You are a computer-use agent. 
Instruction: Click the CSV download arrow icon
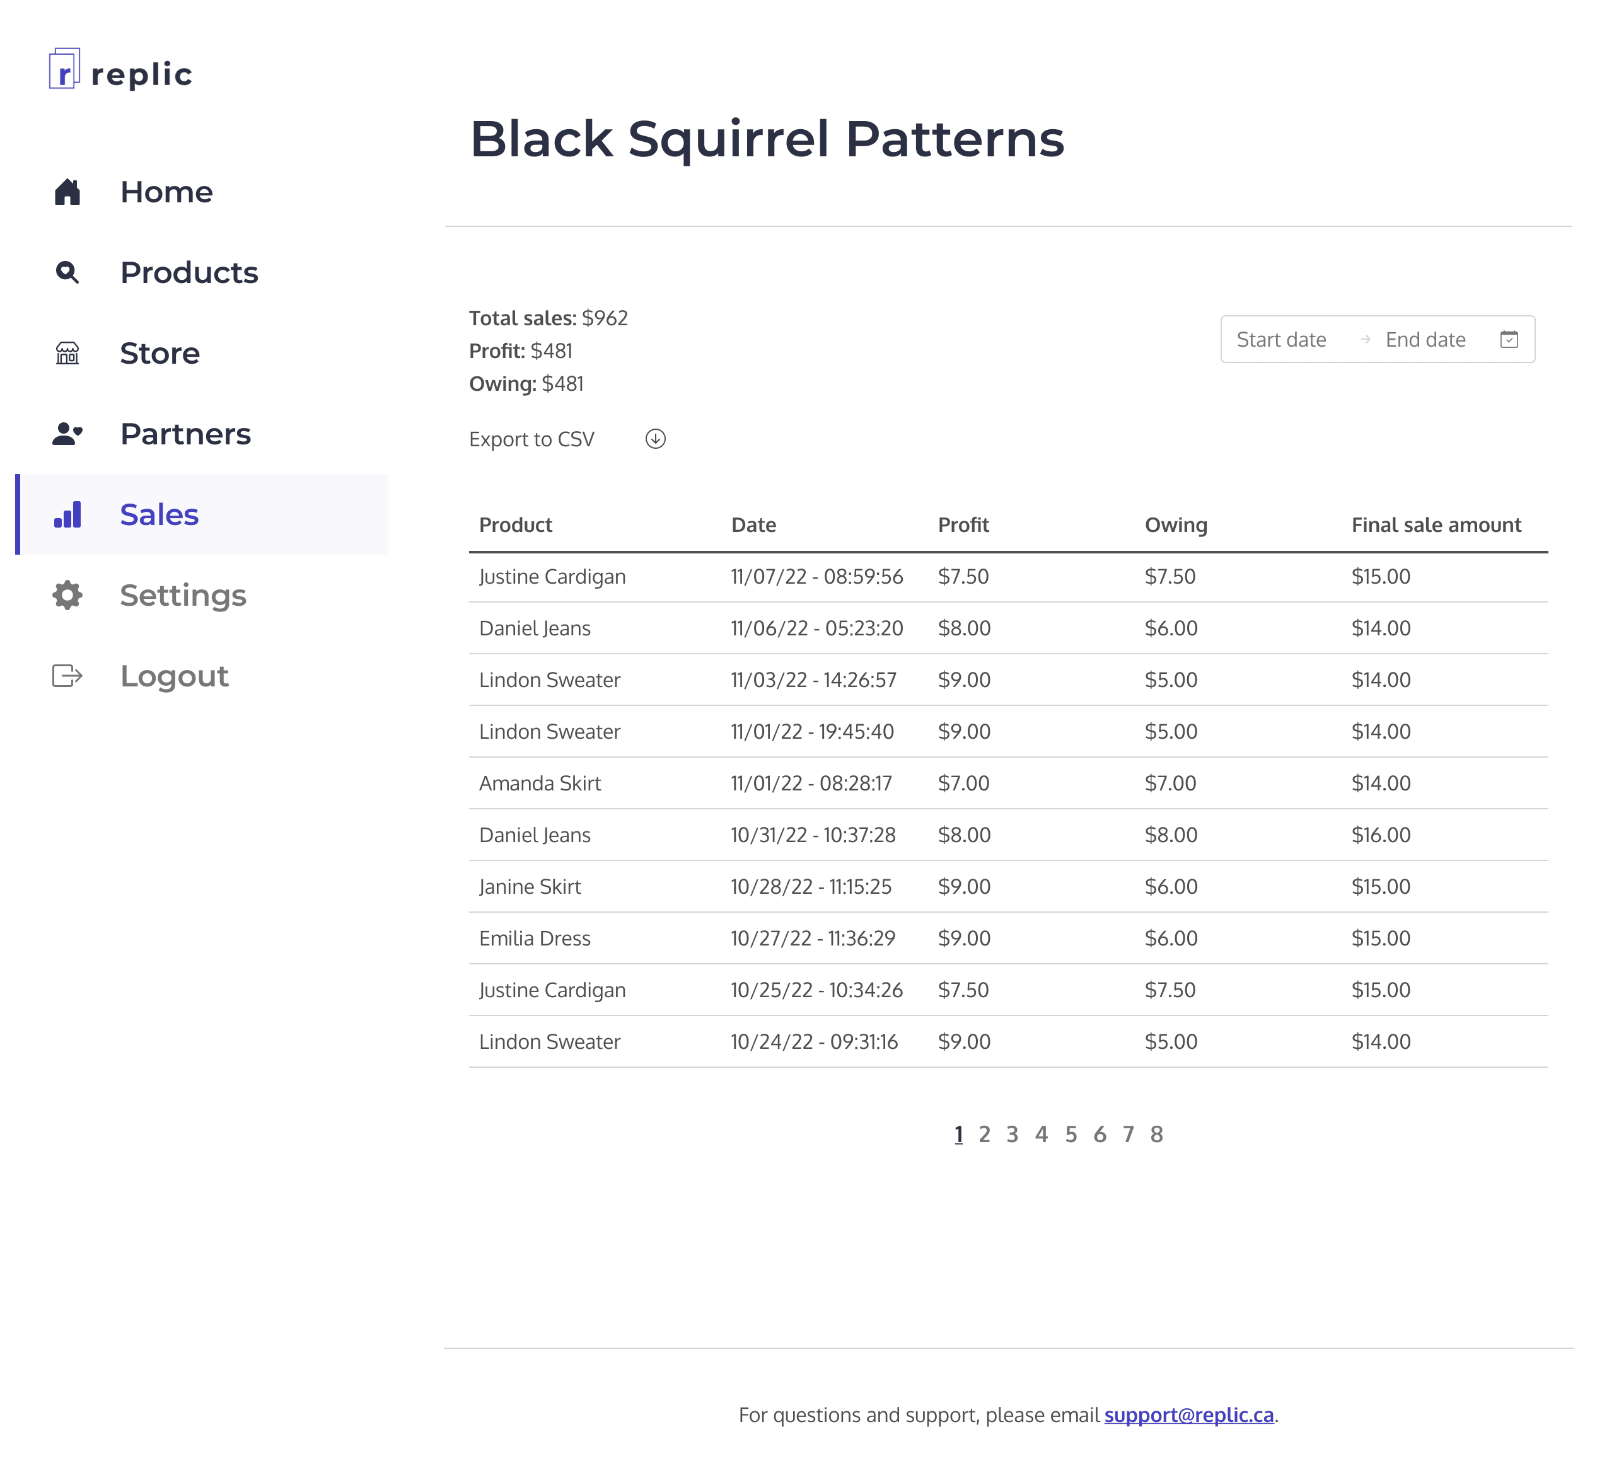pyautogui.click(x=655, y=439)
